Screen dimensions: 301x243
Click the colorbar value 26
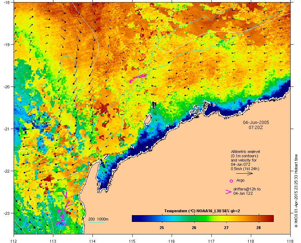[x=194, y=228]
